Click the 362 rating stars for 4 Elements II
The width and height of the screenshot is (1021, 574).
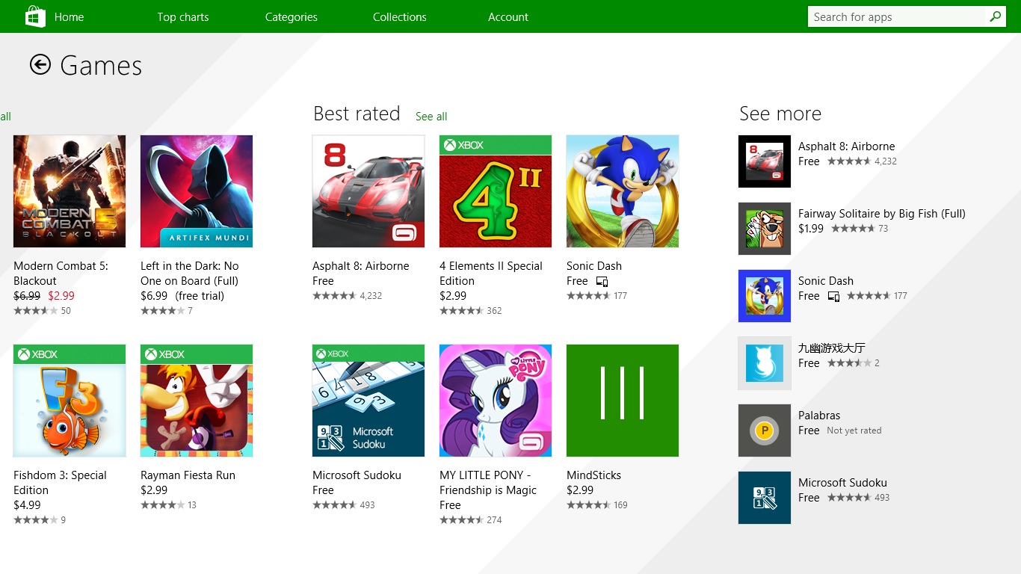pyautogui.click(x=471, y=311)
